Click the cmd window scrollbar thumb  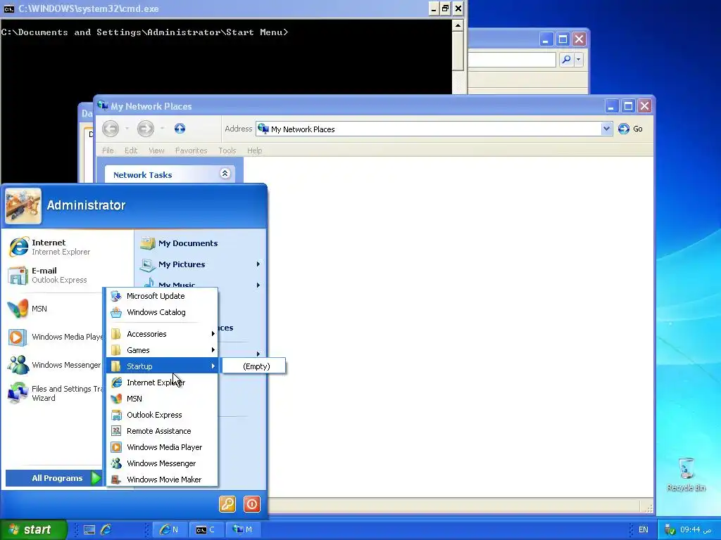(x=458, y=51)
